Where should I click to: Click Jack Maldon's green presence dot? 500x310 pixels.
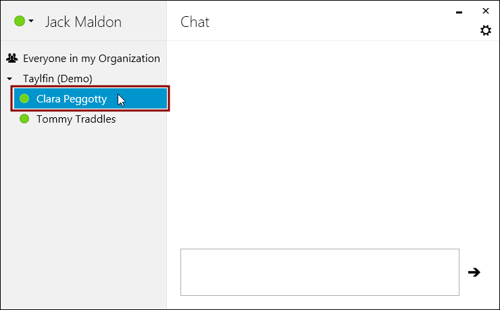20,22
